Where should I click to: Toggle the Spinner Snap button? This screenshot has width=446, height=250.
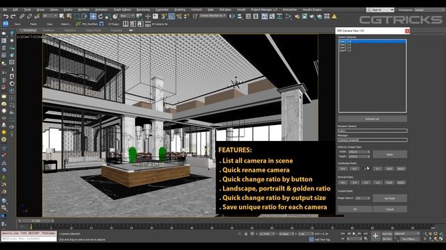tap(187, 17)
